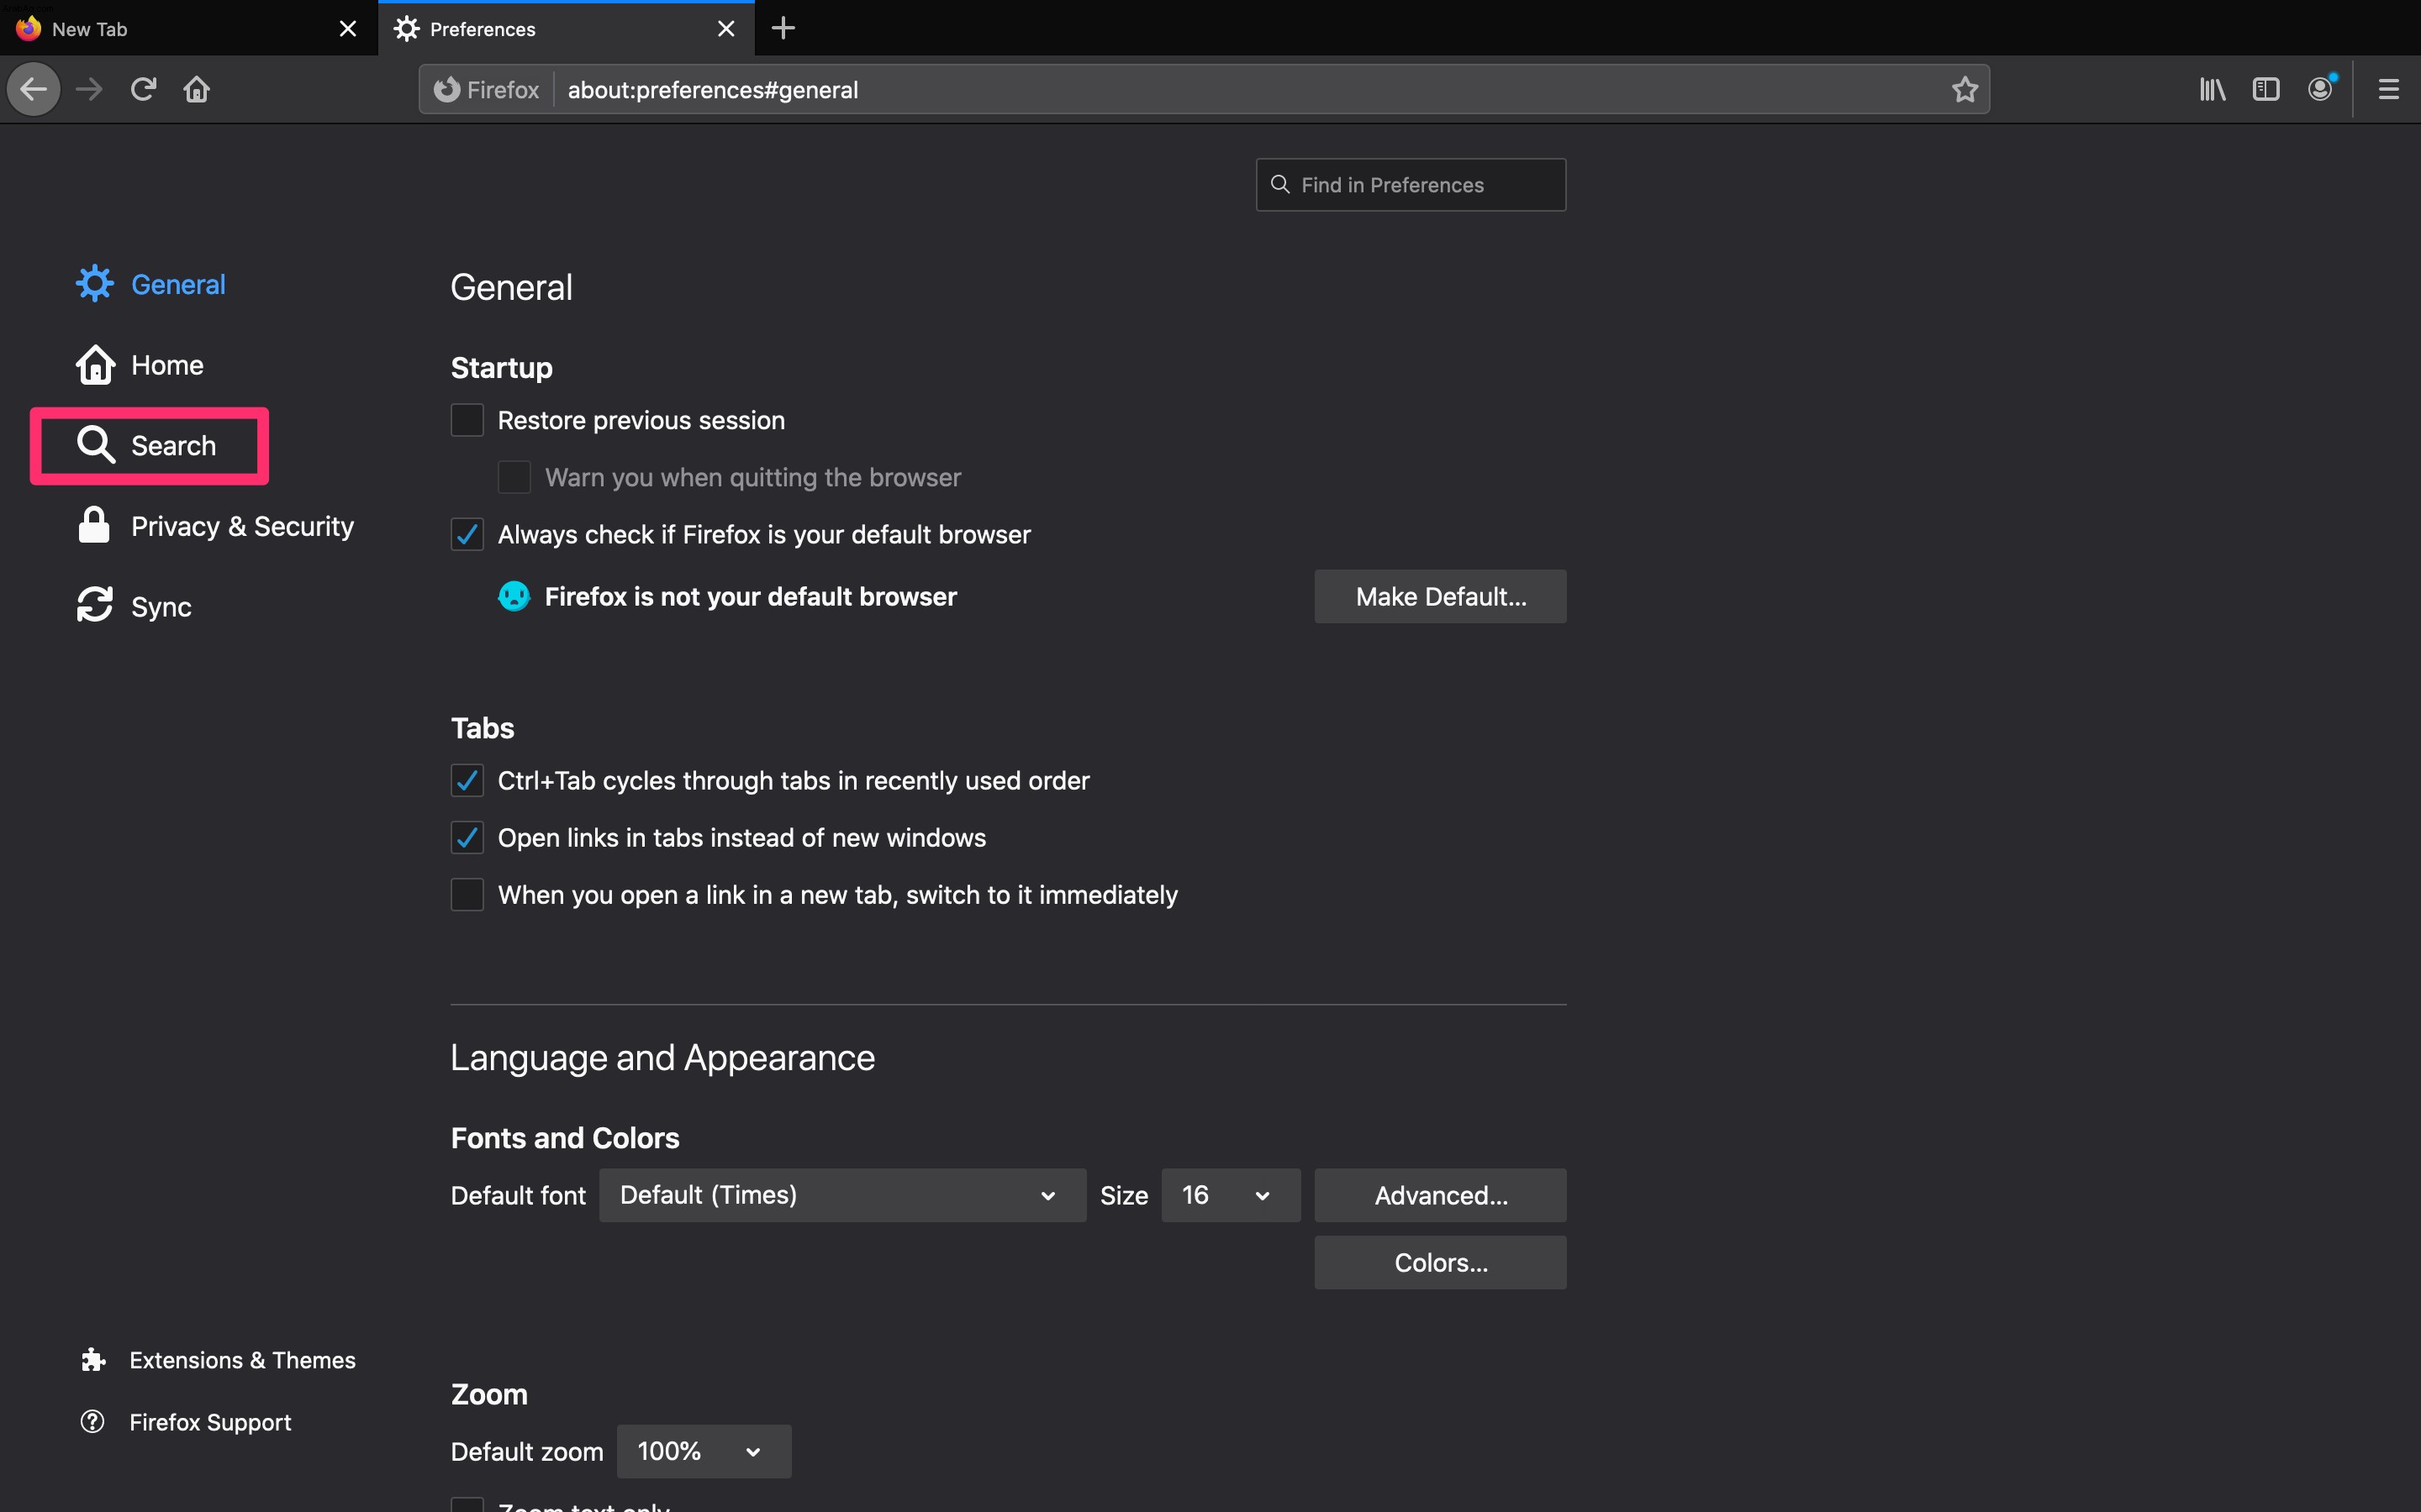Open the Default zoom dropdown
Screen dimensions: 2421x1512
point(704,1451)
